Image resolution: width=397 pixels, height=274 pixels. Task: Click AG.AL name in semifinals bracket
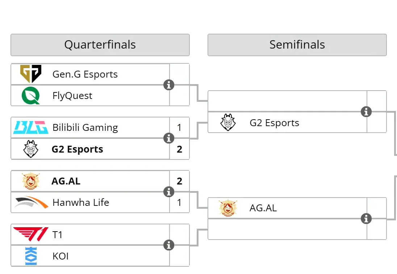point(263,208)
